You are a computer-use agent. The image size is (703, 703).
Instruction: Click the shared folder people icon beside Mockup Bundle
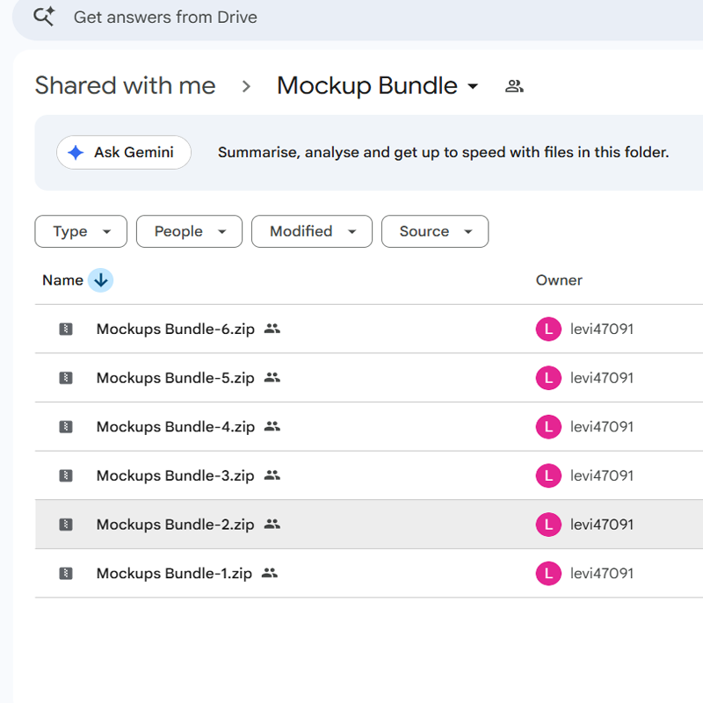(x=514, y=85)
